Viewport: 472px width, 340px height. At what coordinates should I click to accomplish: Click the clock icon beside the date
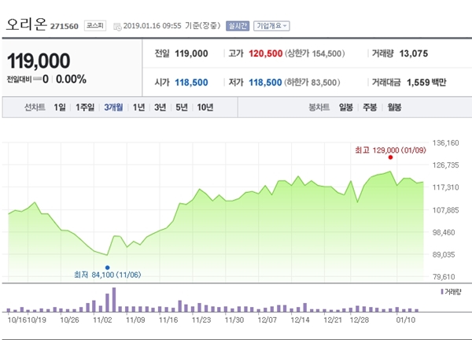tap(117, 27)
